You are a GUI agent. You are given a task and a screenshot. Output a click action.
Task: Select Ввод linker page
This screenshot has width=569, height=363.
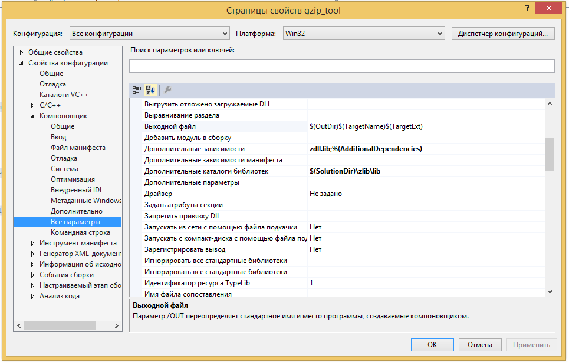point(58,137)
